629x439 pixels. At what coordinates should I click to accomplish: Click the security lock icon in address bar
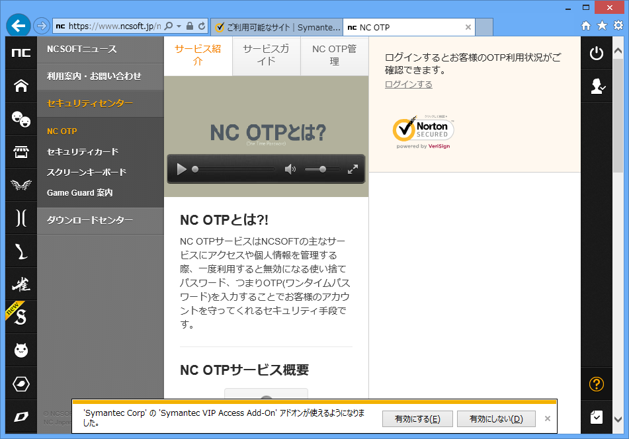pyautogui.click(x=190, y=26)
